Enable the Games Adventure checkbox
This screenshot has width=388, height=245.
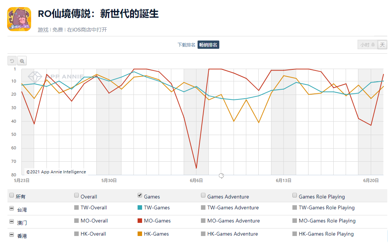203,195
